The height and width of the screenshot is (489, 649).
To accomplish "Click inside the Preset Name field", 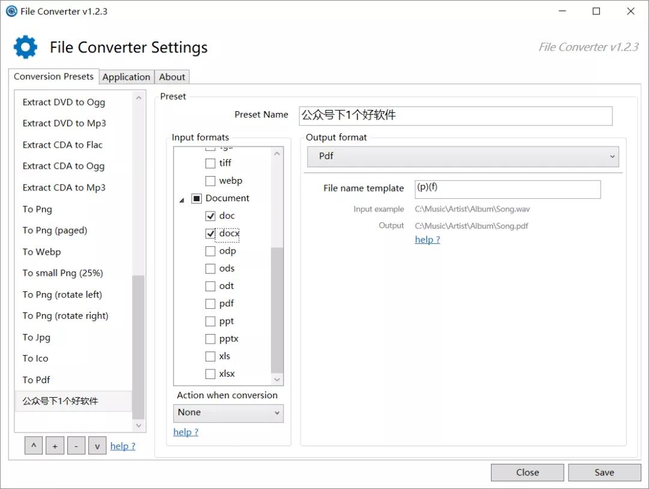I will tap(456, 115).
